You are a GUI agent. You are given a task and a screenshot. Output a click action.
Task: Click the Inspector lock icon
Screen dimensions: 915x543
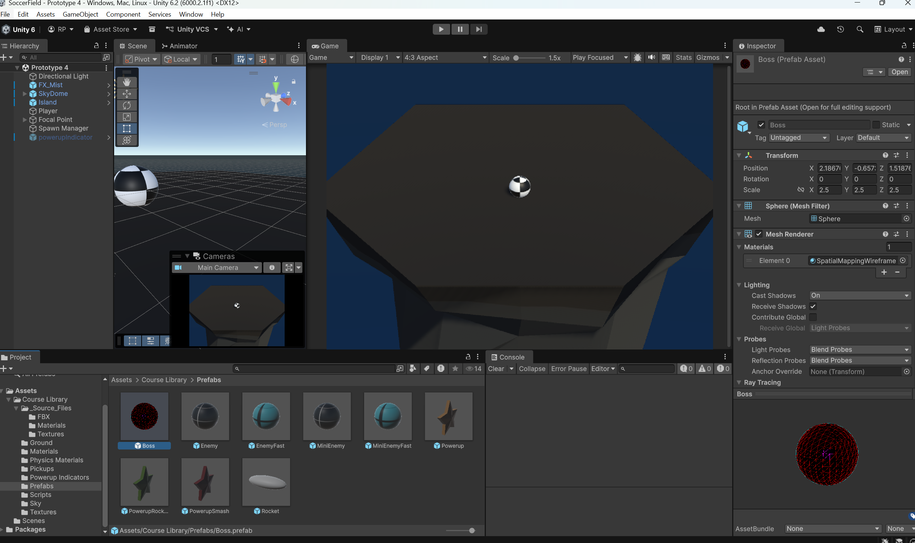pyautogui.click(x=904, y=46)
